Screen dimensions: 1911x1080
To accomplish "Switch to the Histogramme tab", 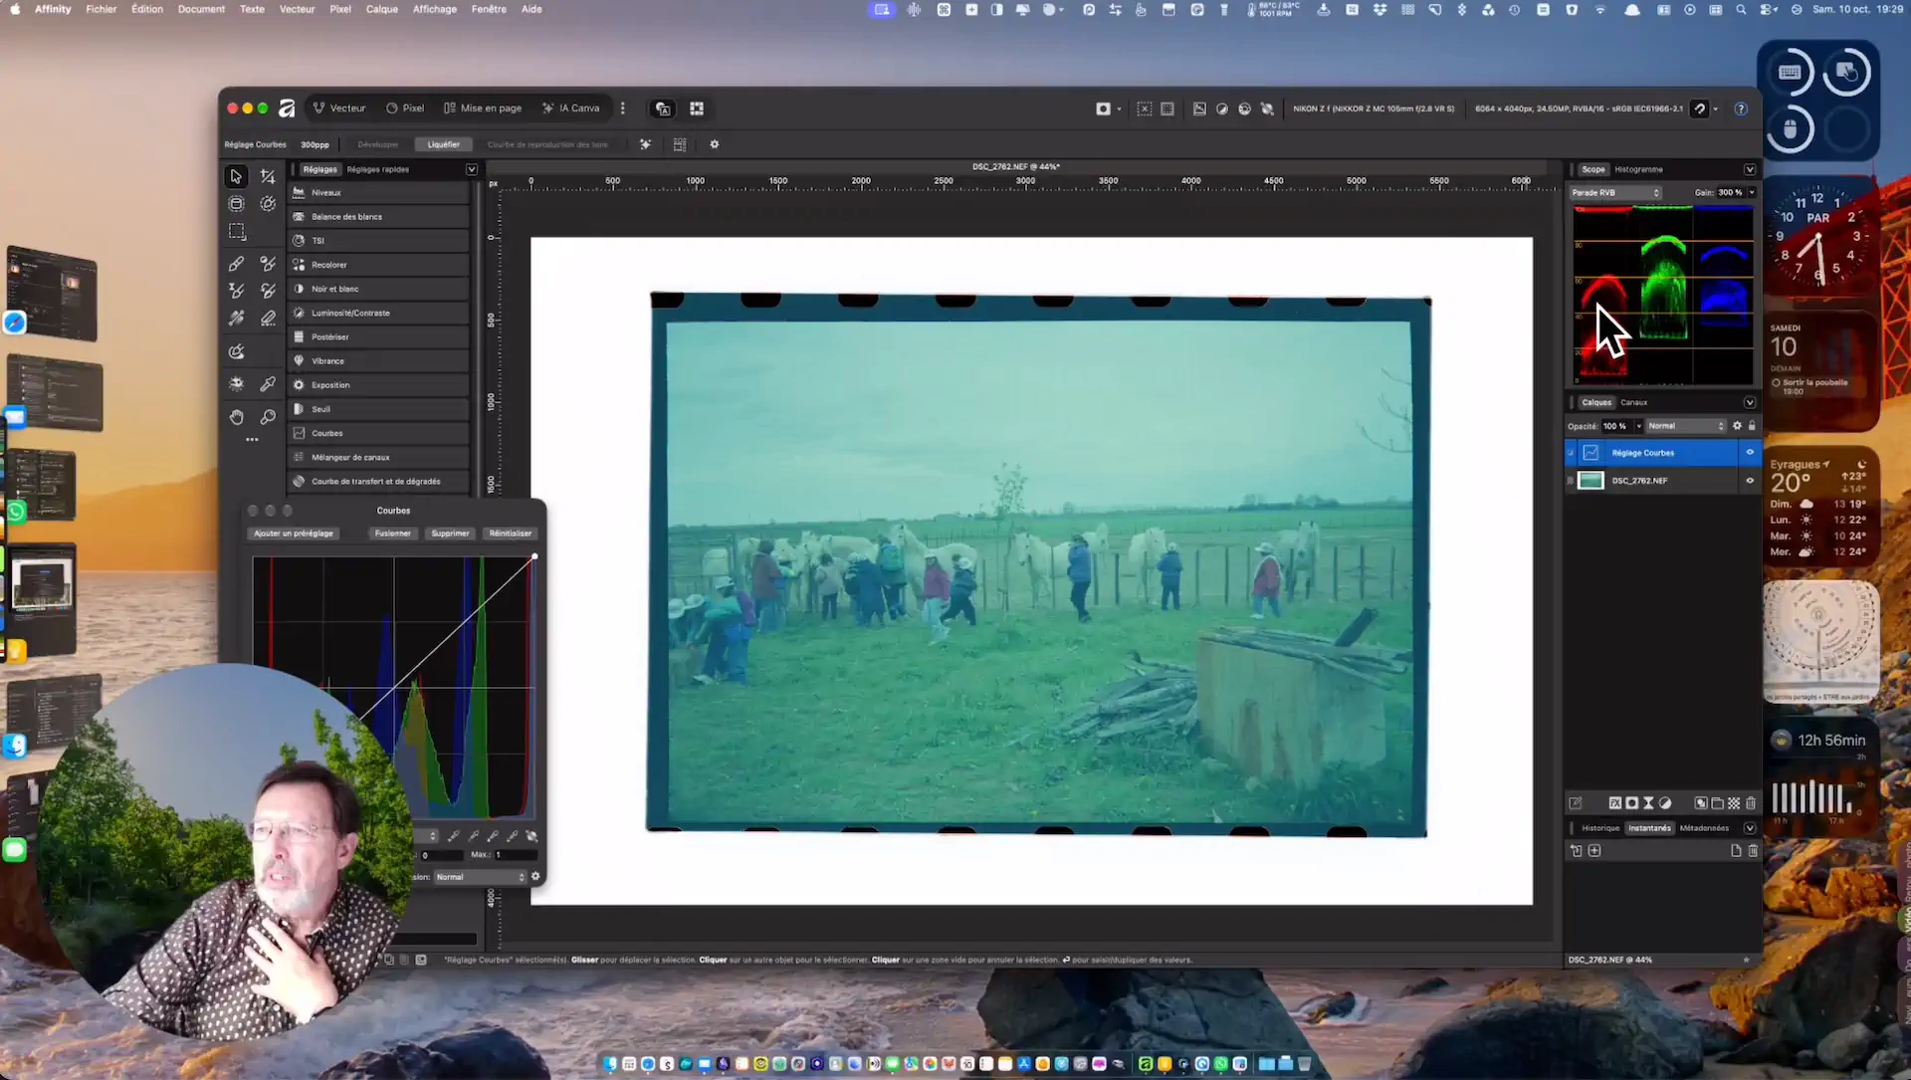I will pos(1638,169).
